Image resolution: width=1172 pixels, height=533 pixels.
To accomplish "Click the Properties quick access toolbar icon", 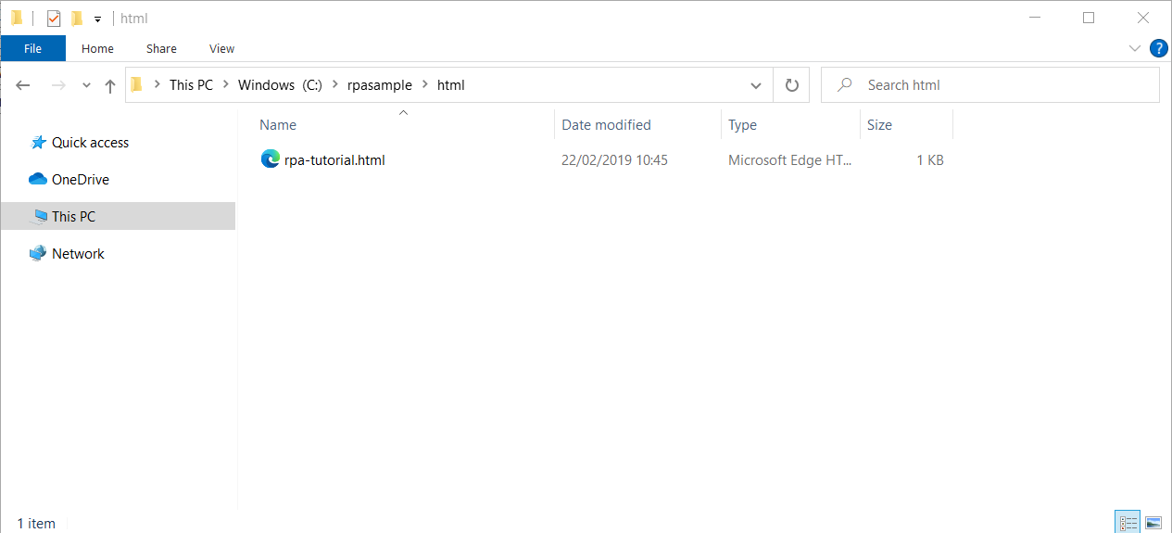I will pos(54,19).
